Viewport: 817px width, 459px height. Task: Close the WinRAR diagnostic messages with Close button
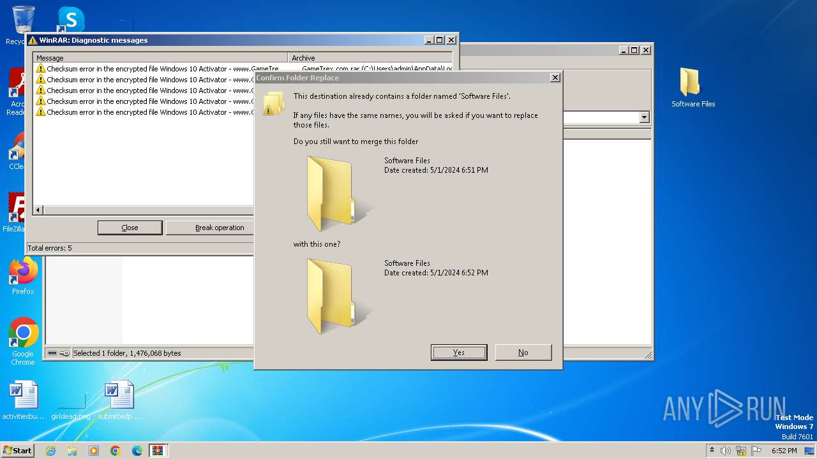pyautogui.click(x=130, y=228)
